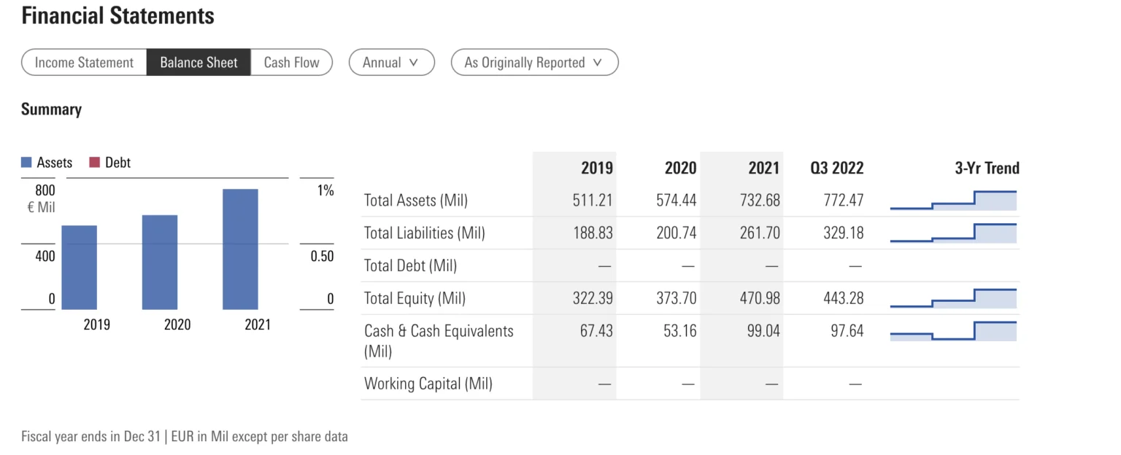Click the 2019 assets bar in chart
The height and width of the screenshot is (455, 1121).
pyautogui.click(x=79, y=267)
